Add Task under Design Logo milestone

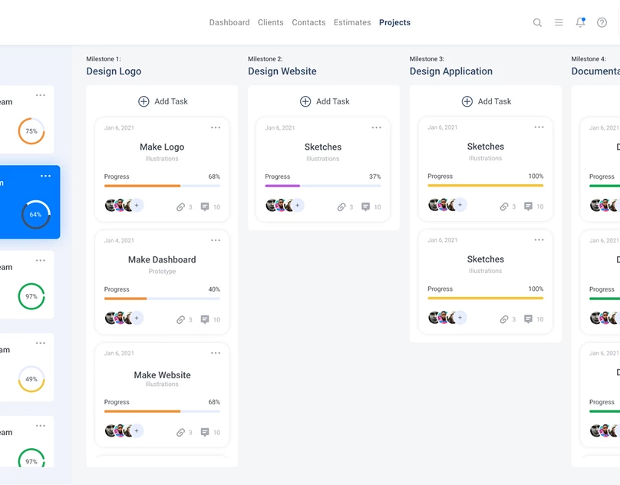click(163, 101)
